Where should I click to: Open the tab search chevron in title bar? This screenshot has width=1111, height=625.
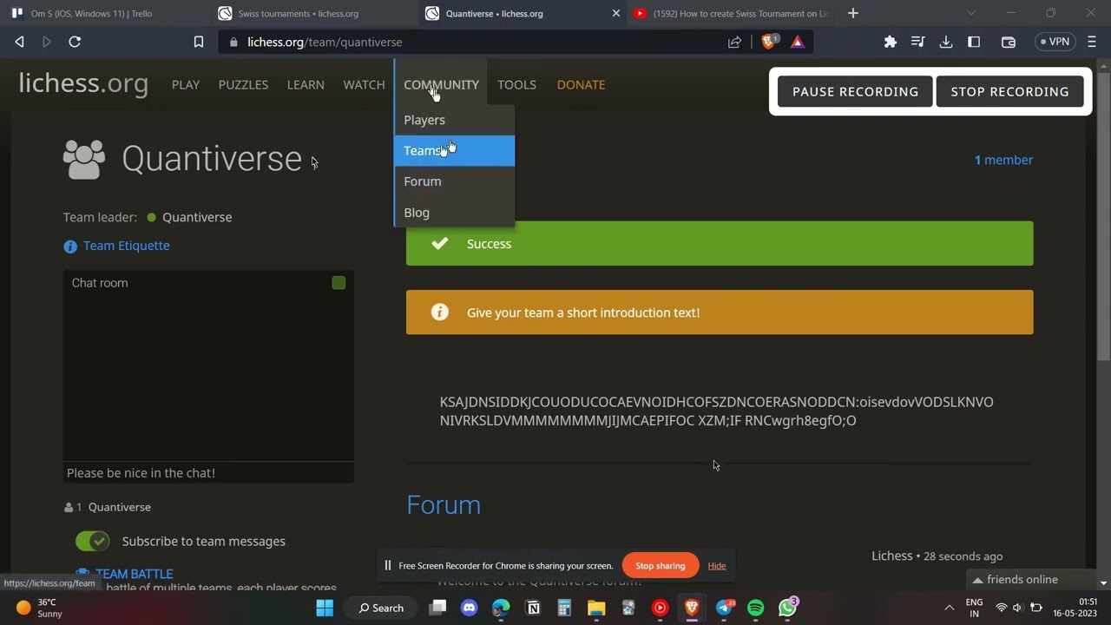coord(971,13)
